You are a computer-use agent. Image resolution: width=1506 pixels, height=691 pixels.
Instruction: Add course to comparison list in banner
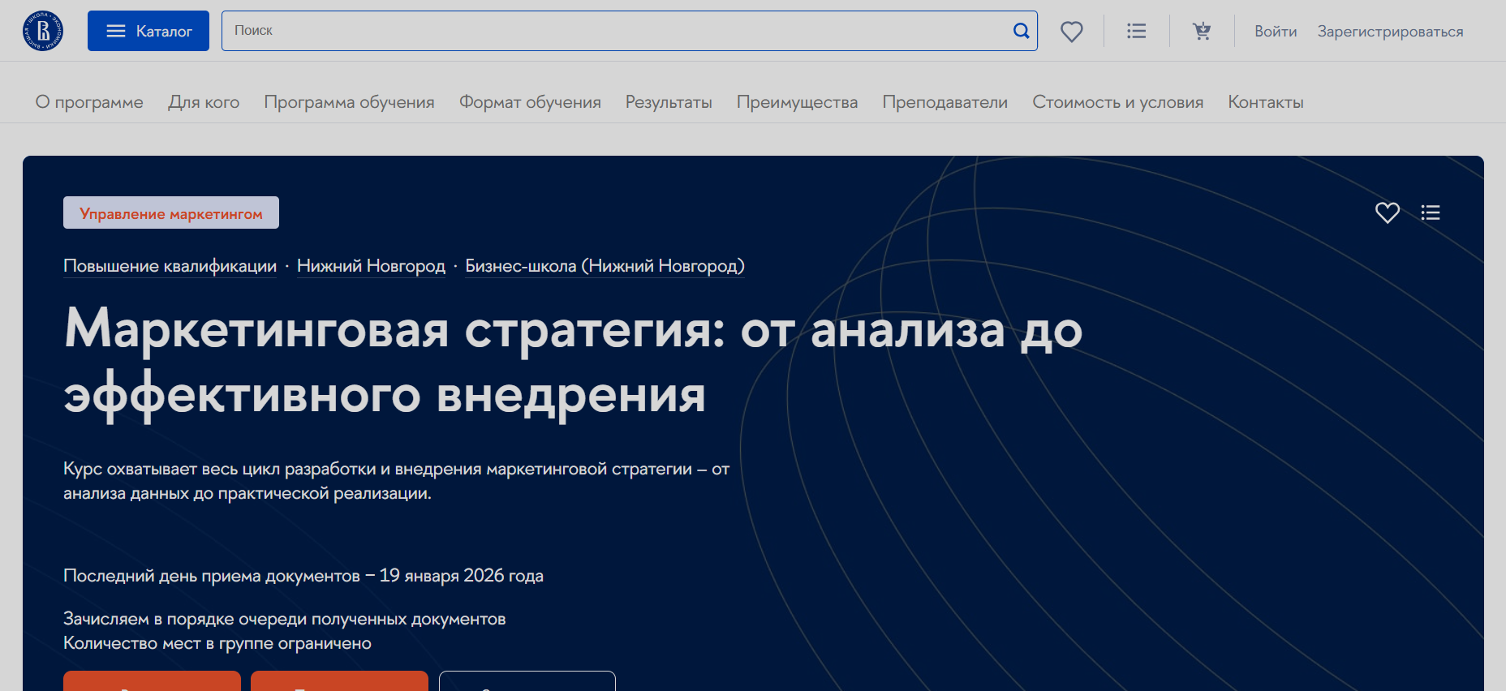(x=1431, y=212)
